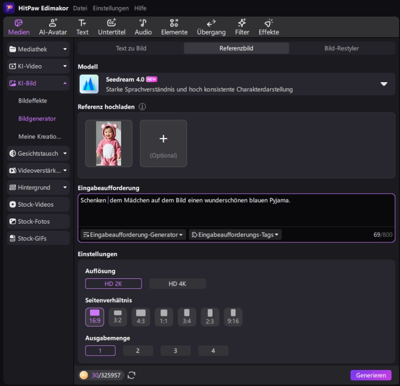Viewport: 400px width, 386px height.
Task: Set Ausgabemenge to 3
Action: tap(175, 350)
